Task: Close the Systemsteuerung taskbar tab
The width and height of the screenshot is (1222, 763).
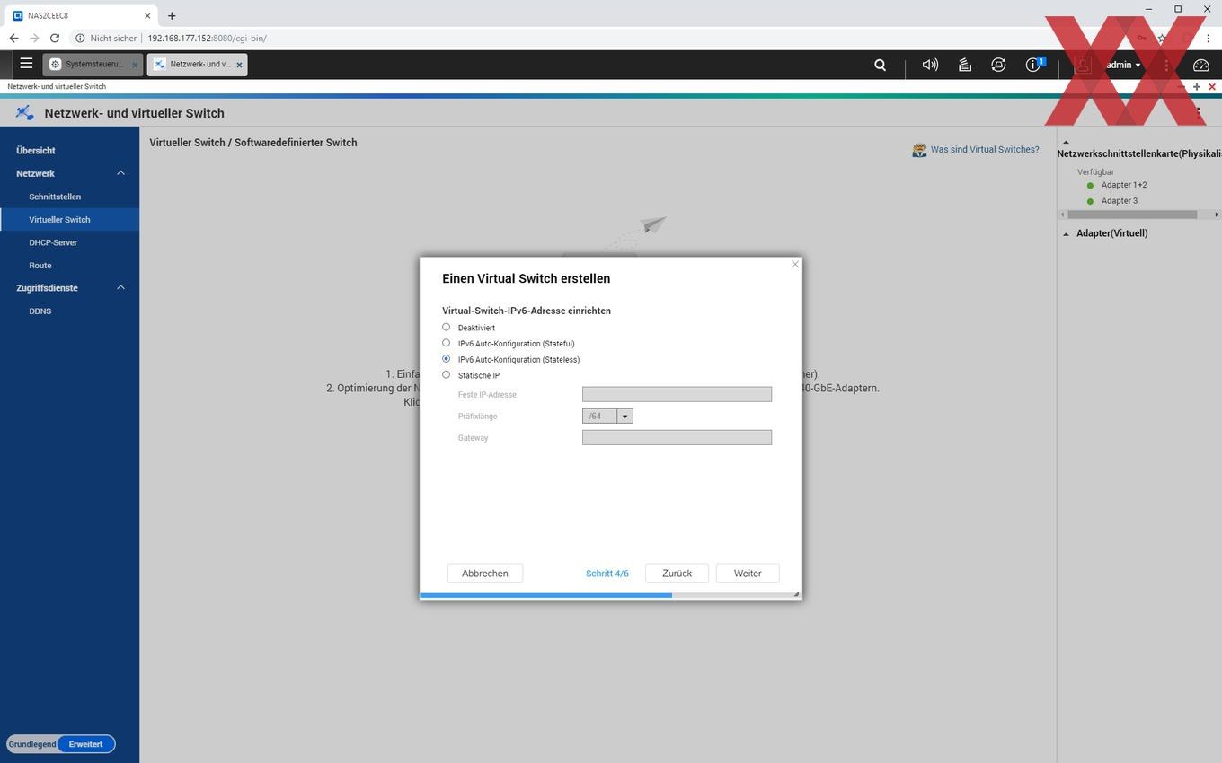Action: tap(135, 65)
